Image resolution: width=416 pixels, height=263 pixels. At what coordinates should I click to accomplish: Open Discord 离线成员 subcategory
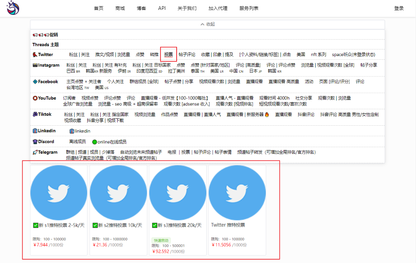coord(78,141)
